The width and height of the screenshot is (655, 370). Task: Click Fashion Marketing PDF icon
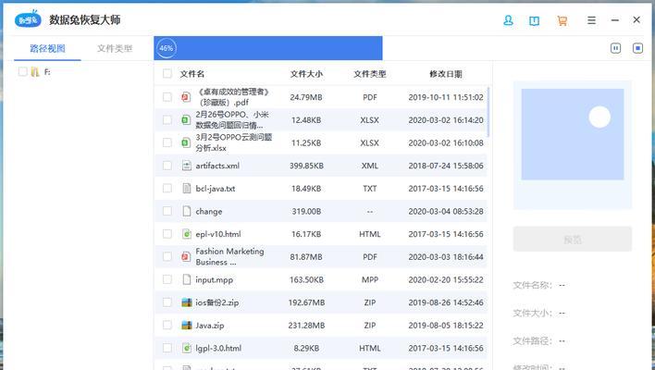(186, 257)
